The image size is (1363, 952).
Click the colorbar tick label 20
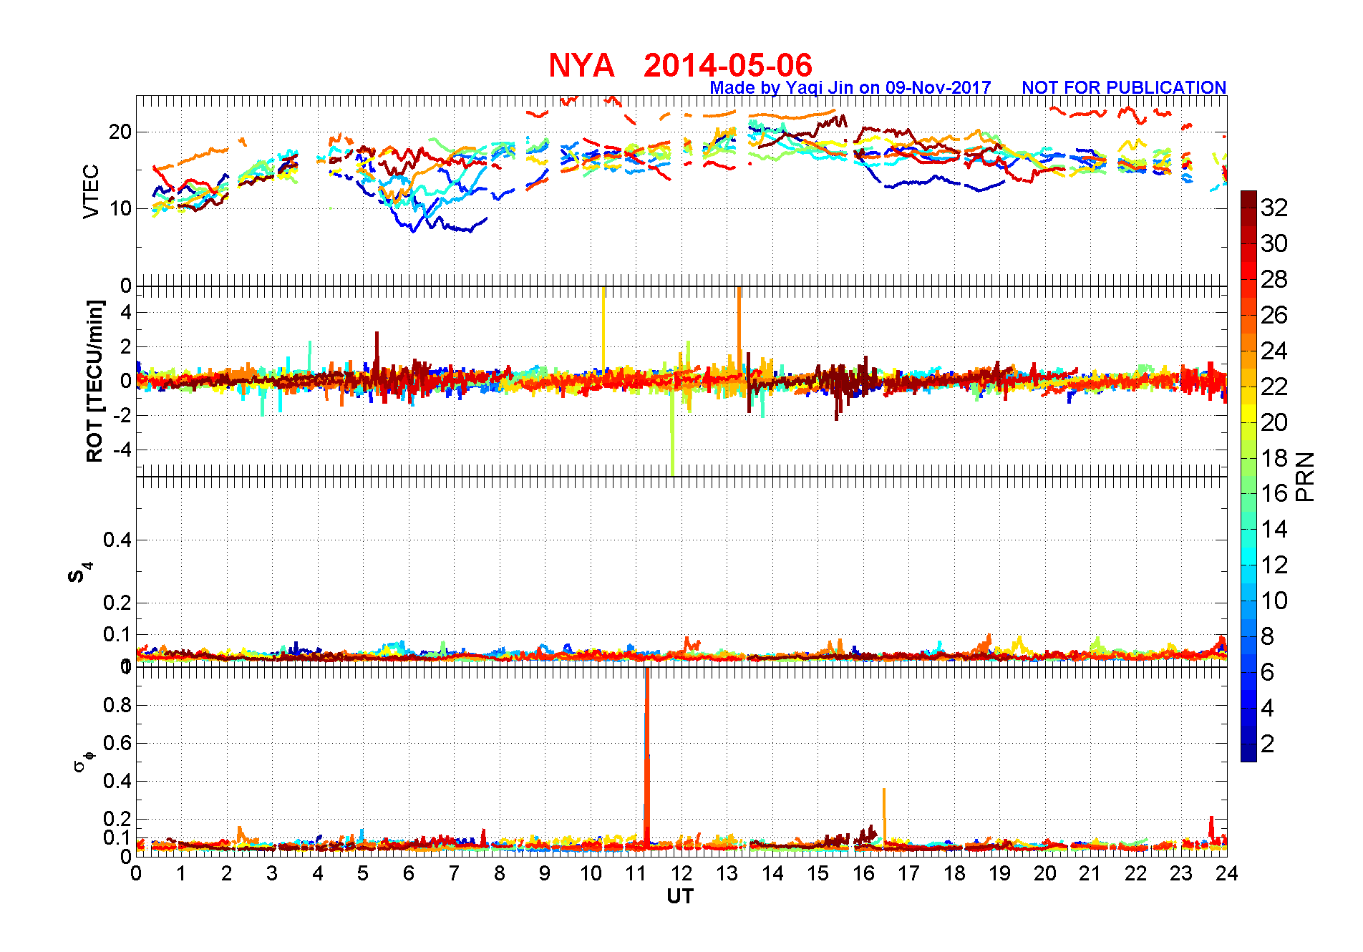[x=1274, y=422]
